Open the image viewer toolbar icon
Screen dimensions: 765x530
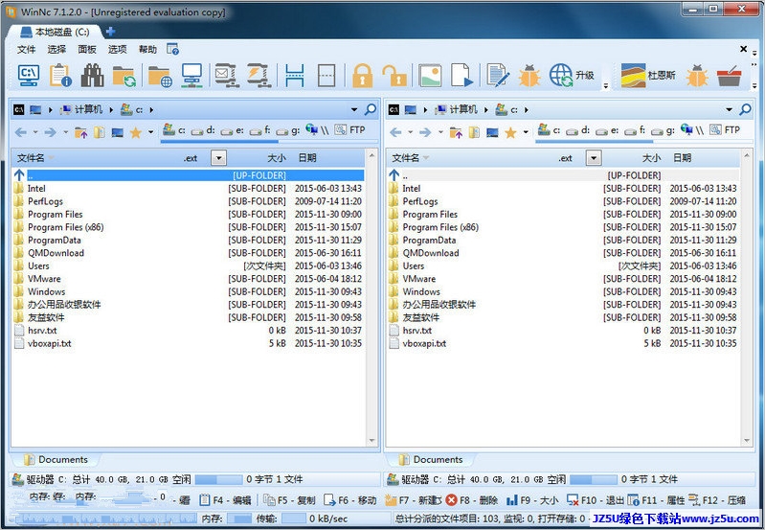coord(430,76)
